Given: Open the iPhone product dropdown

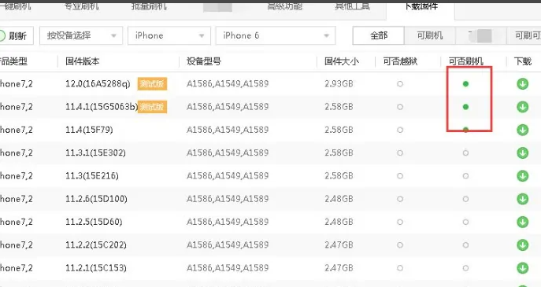Looking at the screenshot, I should pos(169,35).
